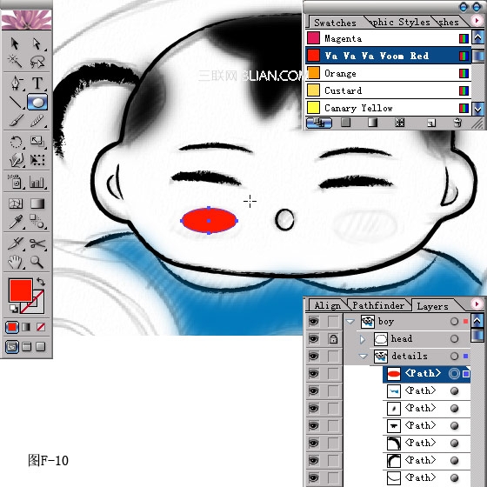Viewport: 487px width, 487px height.
Task: Select the Selection (black arrow) tool
Action: tap(15, 43)
